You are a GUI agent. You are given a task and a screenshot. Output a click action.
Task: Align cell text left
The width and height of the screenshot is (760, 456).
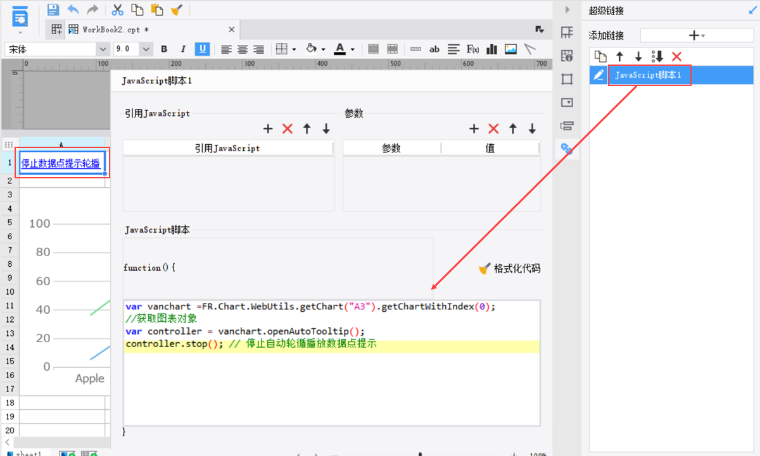[226, 49]
